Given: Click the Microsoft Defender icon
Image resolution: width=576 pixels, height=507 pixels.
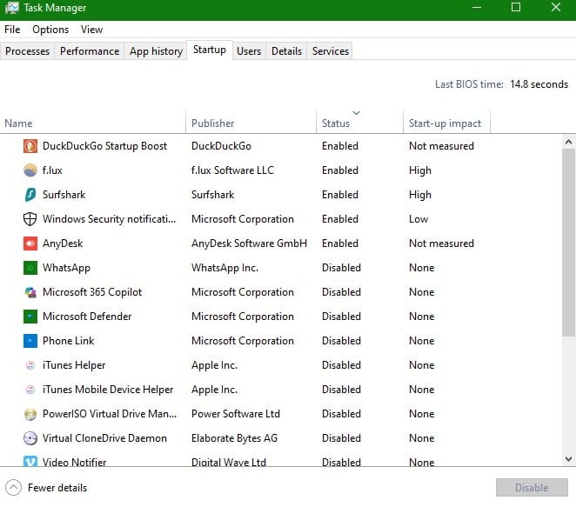Looking at the screenshot, I should tap(30, 317).
